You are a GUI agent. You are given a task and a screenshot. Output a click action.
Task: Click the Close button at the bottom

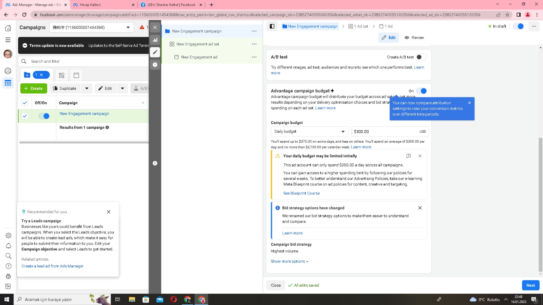point(276,285)
